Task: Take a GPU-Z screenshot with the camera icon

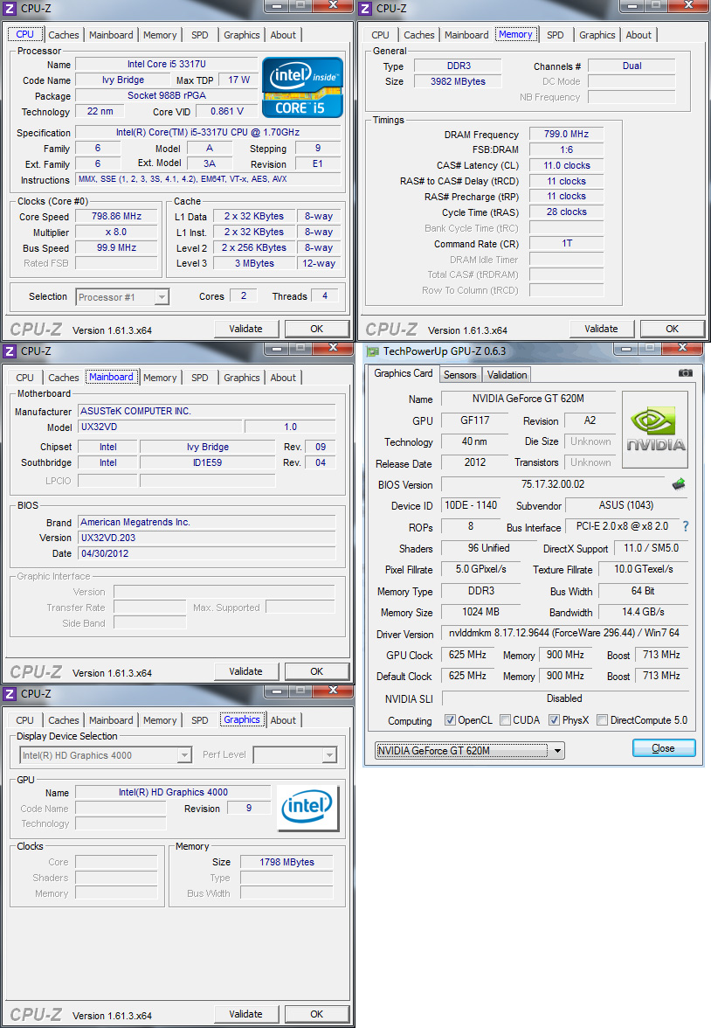Action: [x=685, y=373]
